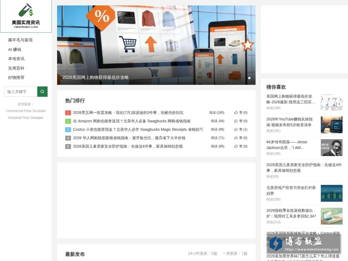
Task: Click 阅读(190) under Jesse Jackson article
Action: [x=273, y=154]
